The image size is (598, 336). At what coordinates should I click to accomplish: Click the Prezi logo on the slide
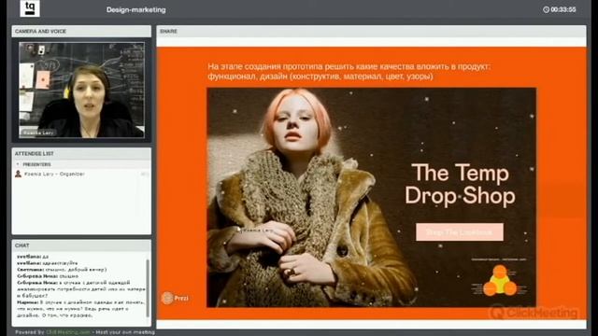point(175,298)
